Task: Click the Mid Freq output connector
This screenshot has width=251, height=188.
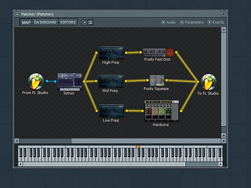Action: pyautogui.click(x=126, y=81)
